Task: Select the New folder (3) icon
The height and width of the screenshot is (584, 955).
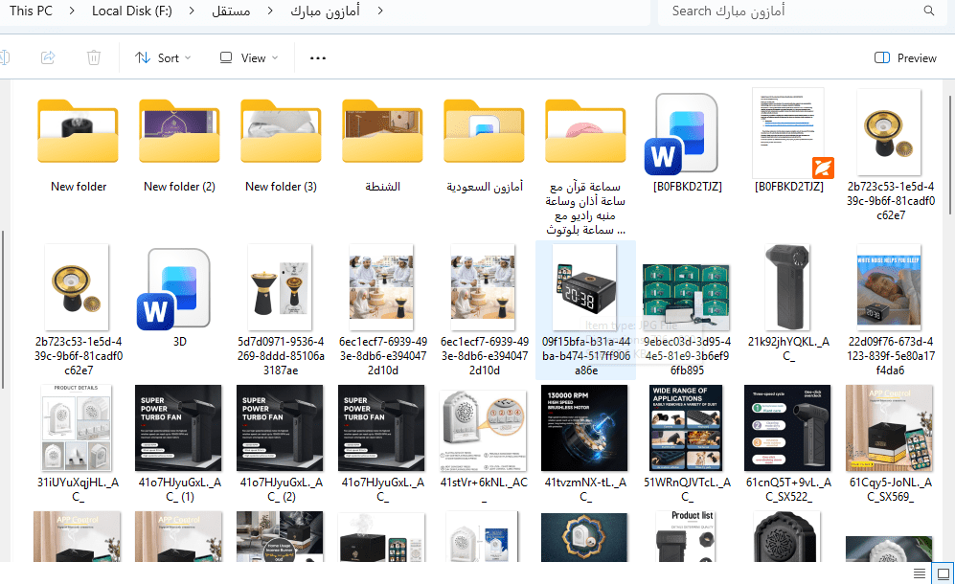Action: click(281, 131)
